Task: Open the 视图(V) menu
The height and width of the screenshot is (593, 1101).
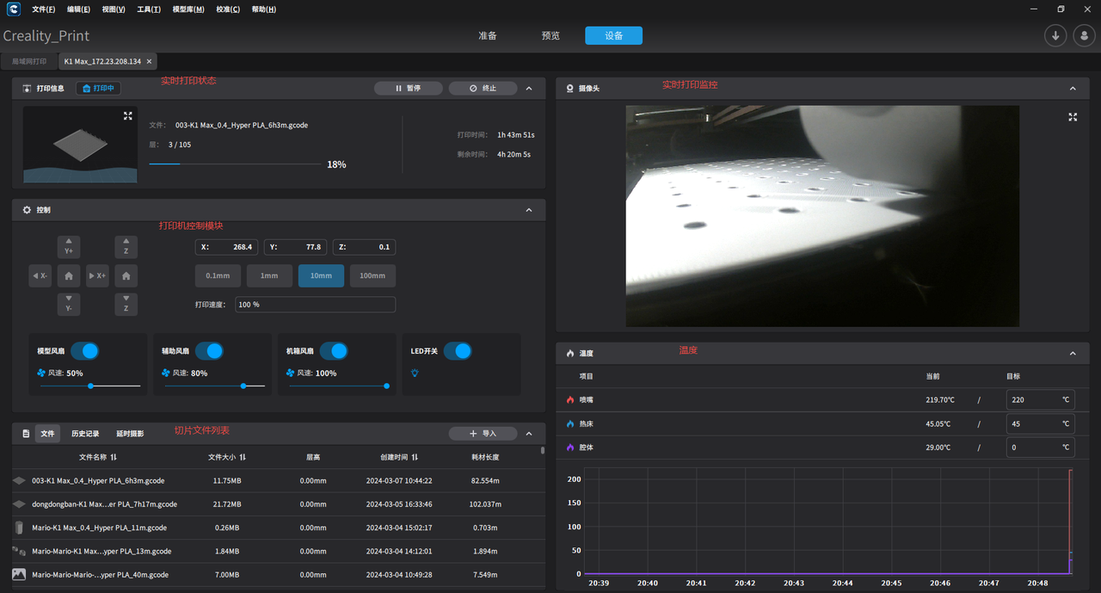Action: click(113, 9)
